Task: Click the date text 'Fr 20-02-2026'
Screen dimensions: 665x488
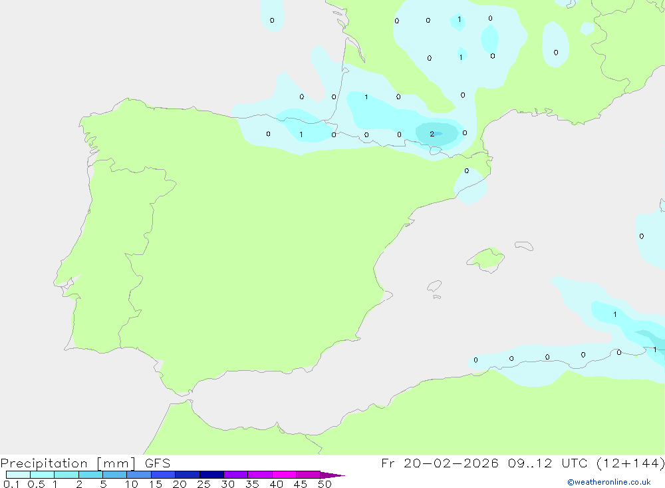Action: 440,463
